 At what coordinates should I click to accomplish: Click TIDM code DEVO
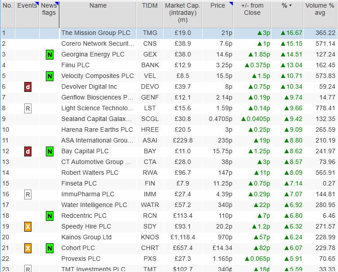click(x=150, y=86)
